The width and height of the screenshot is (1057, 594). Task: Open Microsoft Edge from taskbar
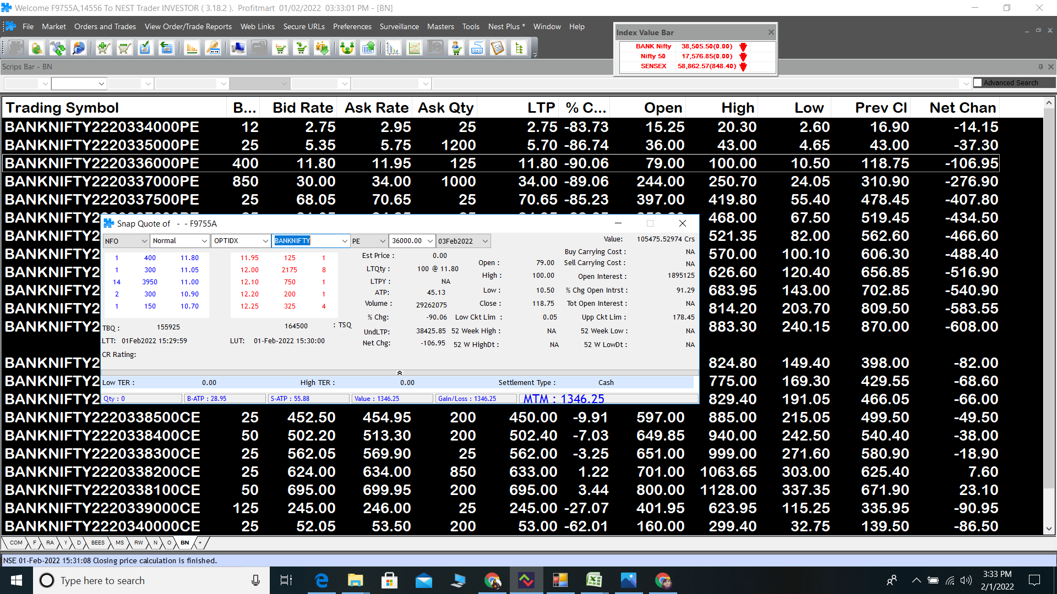[x=322, y=580]
